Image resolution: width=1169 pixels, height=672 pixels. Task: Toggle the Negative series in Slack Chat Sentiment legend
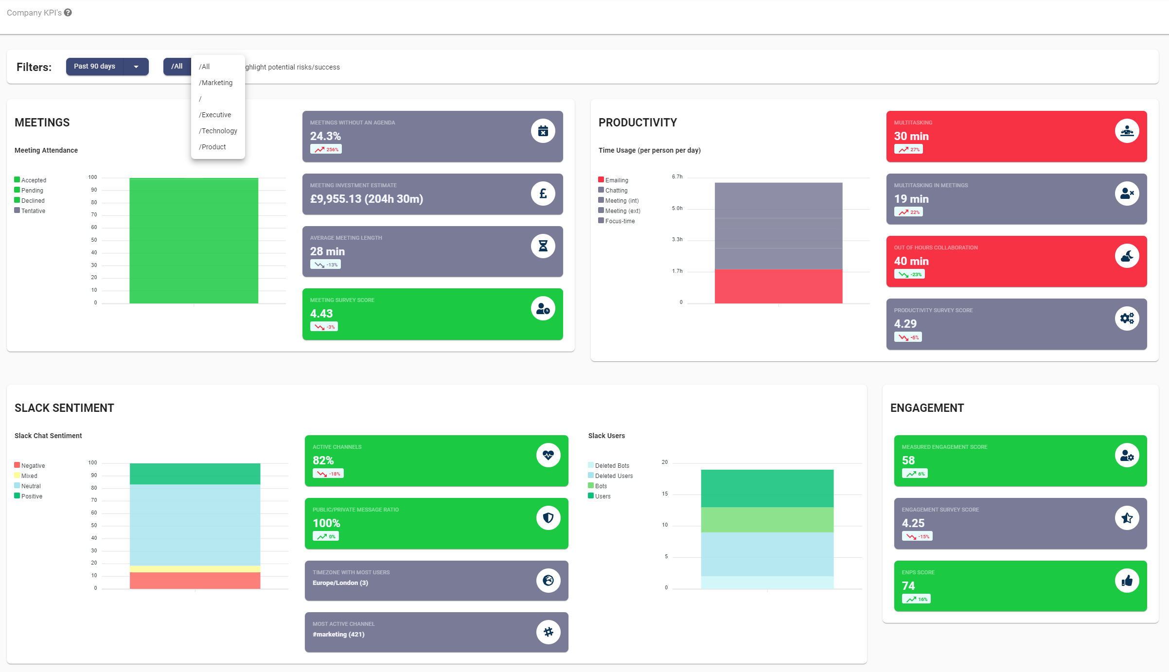click(x=30, y=465)
